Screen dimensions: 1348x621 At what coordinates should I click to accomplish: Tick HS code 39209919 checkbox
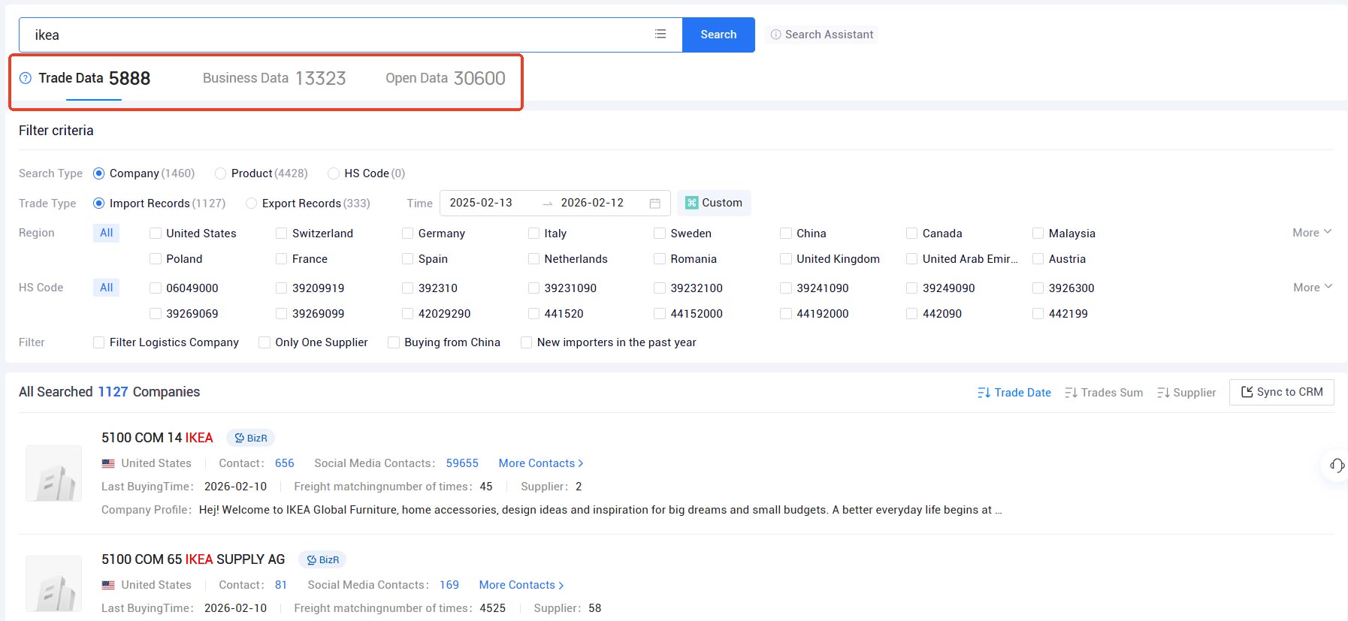click(282, 288)
